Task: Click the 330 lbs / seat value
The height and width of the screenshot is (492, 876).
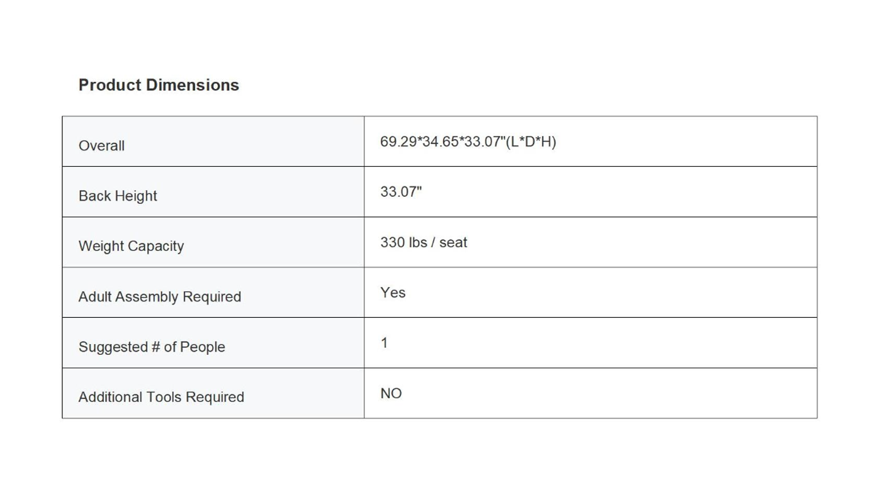Action: click(424, 242)
